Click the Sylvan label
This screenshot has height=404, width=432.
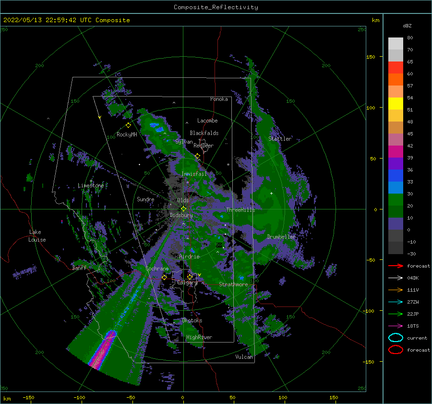coord(184,142)
